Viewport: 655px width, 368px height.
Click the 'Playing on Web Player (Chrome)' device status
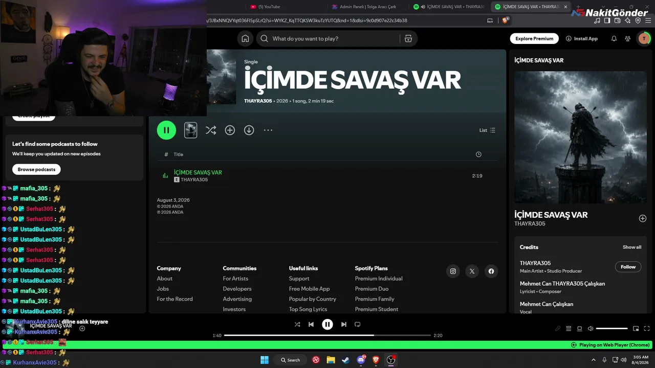pyautogui.click(x=610, y=345)
